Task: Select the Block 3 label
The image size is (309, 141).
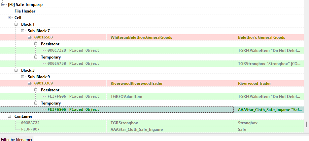Action: pyautogui.click(x=28, y=70)
